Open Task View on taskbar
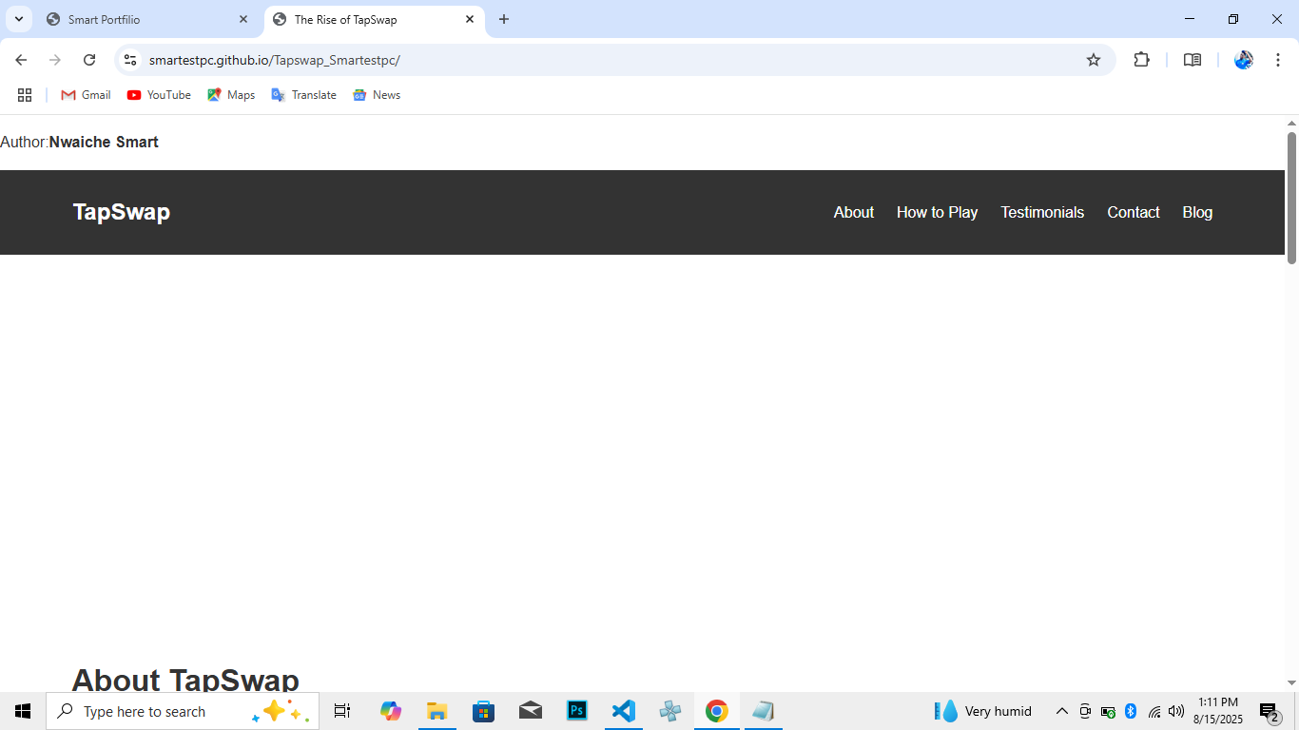 pyautogui.click(x=342, y=711)
